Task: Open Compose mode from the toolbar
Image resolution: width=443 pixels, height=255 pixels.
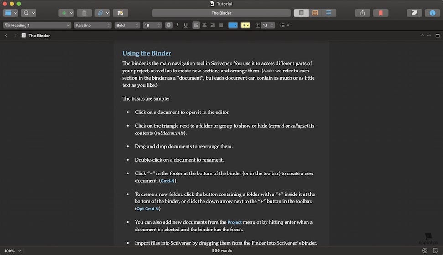Action: tap(414, 13)
